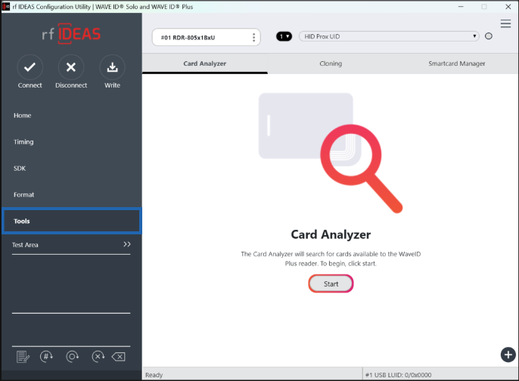Click inside the Test Area input field

pos(71,283)
